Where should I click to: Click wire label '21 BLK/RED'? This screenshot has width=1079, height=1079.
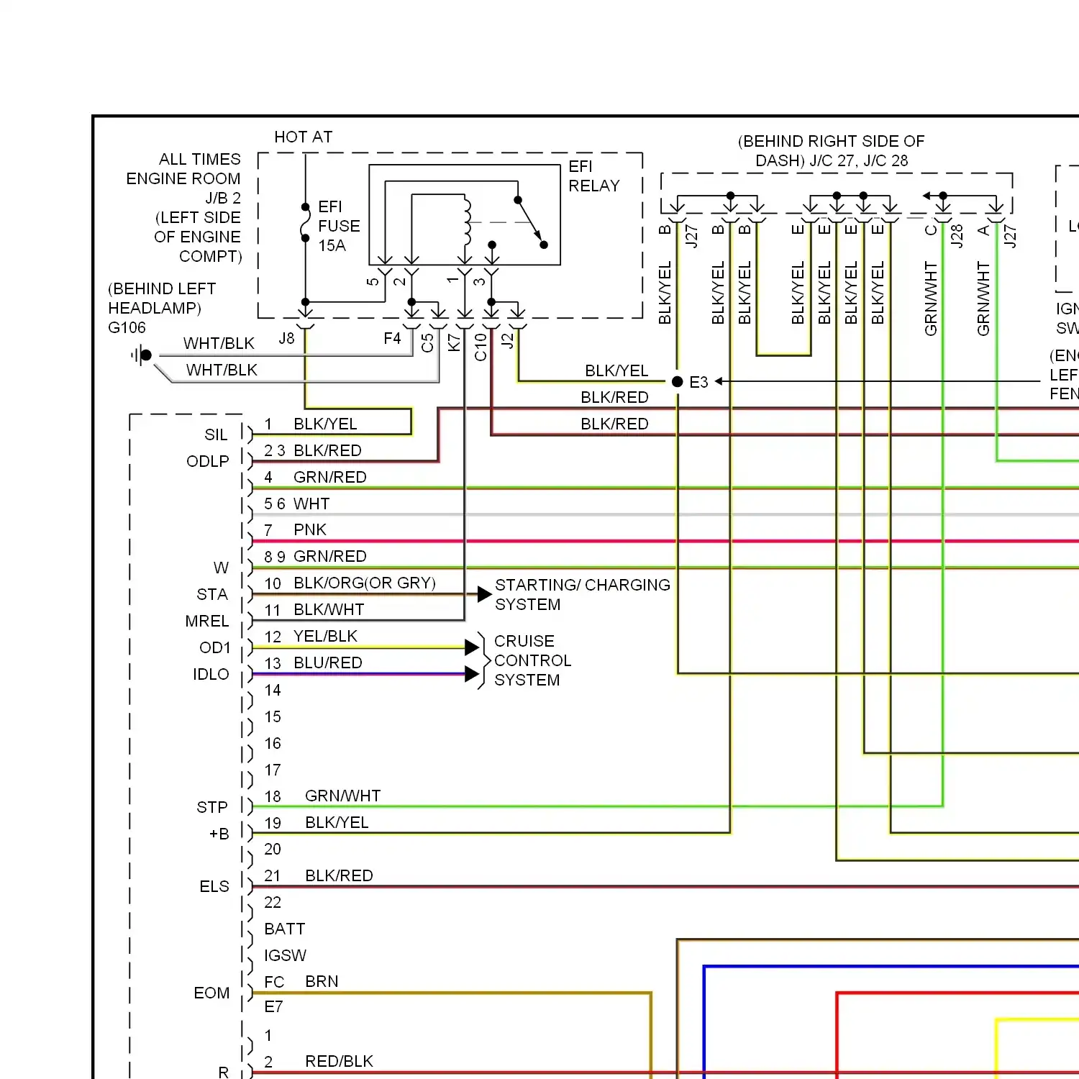pyautogui.click(x=319, y=875)
